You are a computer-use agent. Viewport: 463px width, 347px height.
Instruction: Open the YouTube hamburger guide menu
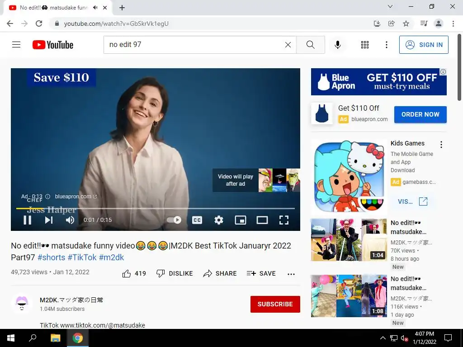[16, 45]
